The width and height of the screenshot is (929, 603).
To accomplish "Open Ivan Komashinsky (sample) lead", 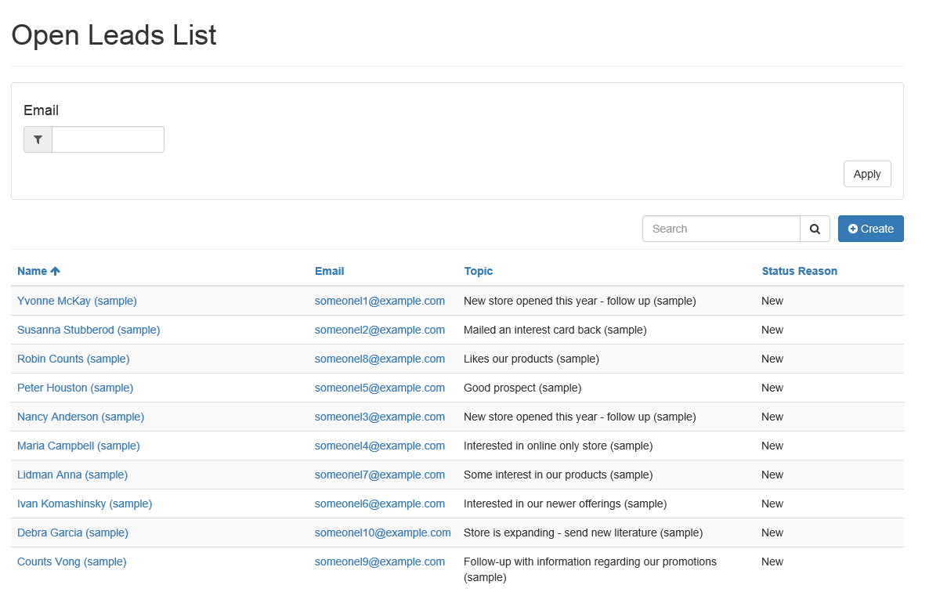I will click(85, 504).
